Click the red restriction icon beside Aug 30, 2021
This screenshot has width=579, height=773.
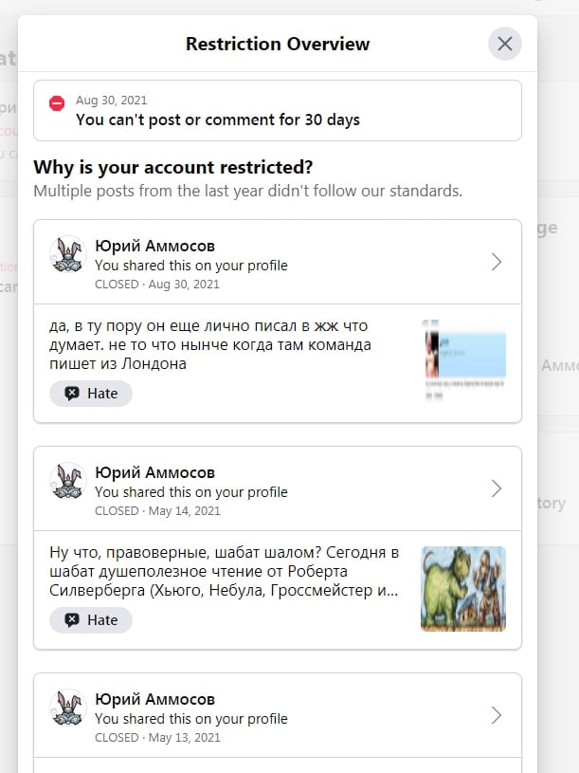(x=57, y=103)
